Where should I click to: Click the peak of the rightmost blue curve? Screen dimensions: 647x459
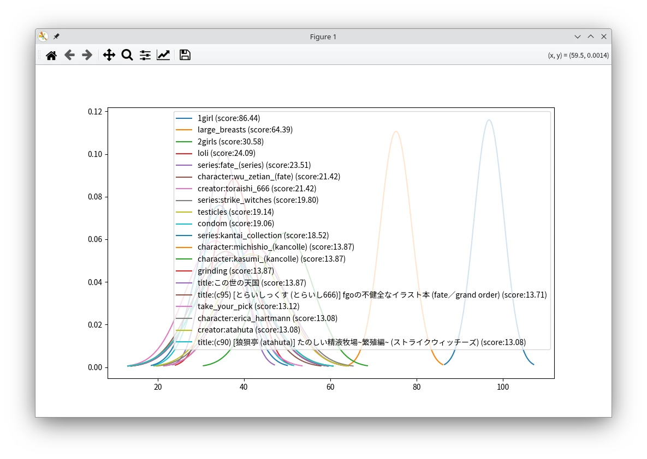click(x=489, y=120)
